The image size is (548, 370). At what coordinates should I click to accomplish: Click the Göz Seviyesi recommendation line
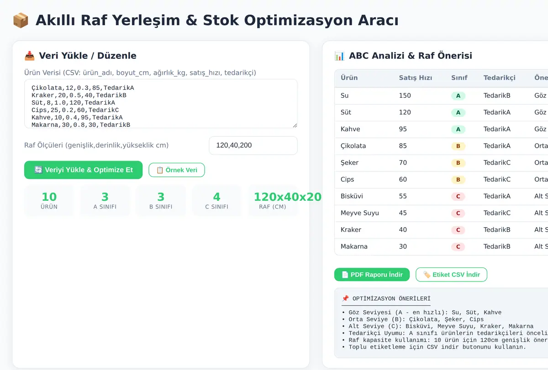click(422, 313)
